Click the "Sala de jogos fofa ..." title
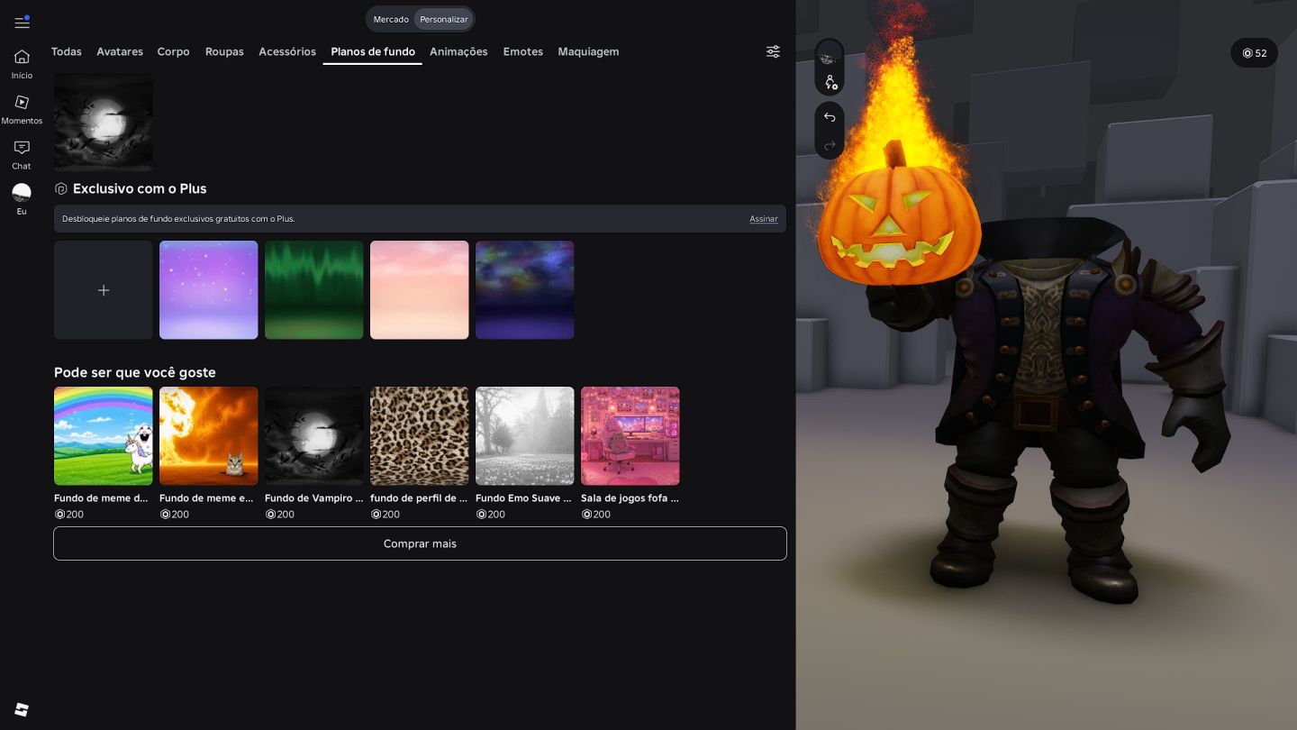The image size is (1297, 730). 630,498
